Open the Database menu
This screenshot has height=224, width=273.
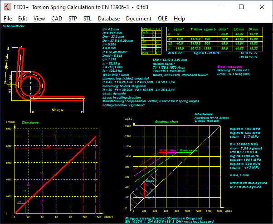tap(109, 19)
